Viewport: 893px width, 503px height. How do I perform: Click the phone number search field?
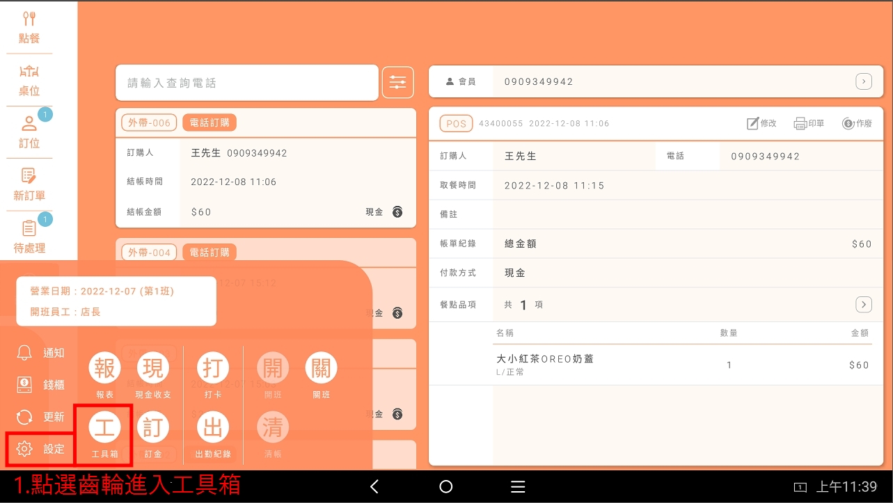tap(246, 83)
